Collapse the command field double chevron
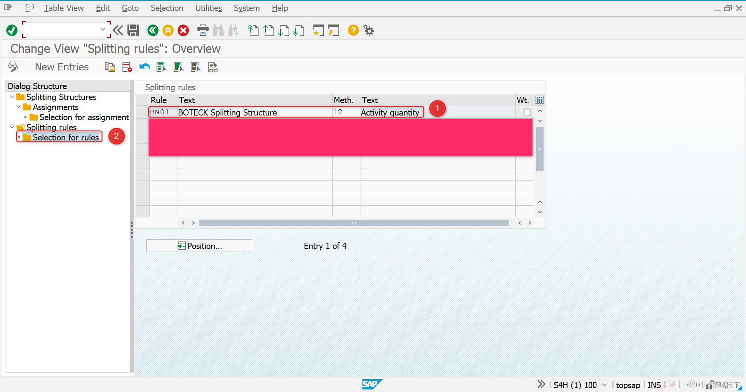 (x=118, y=30)
